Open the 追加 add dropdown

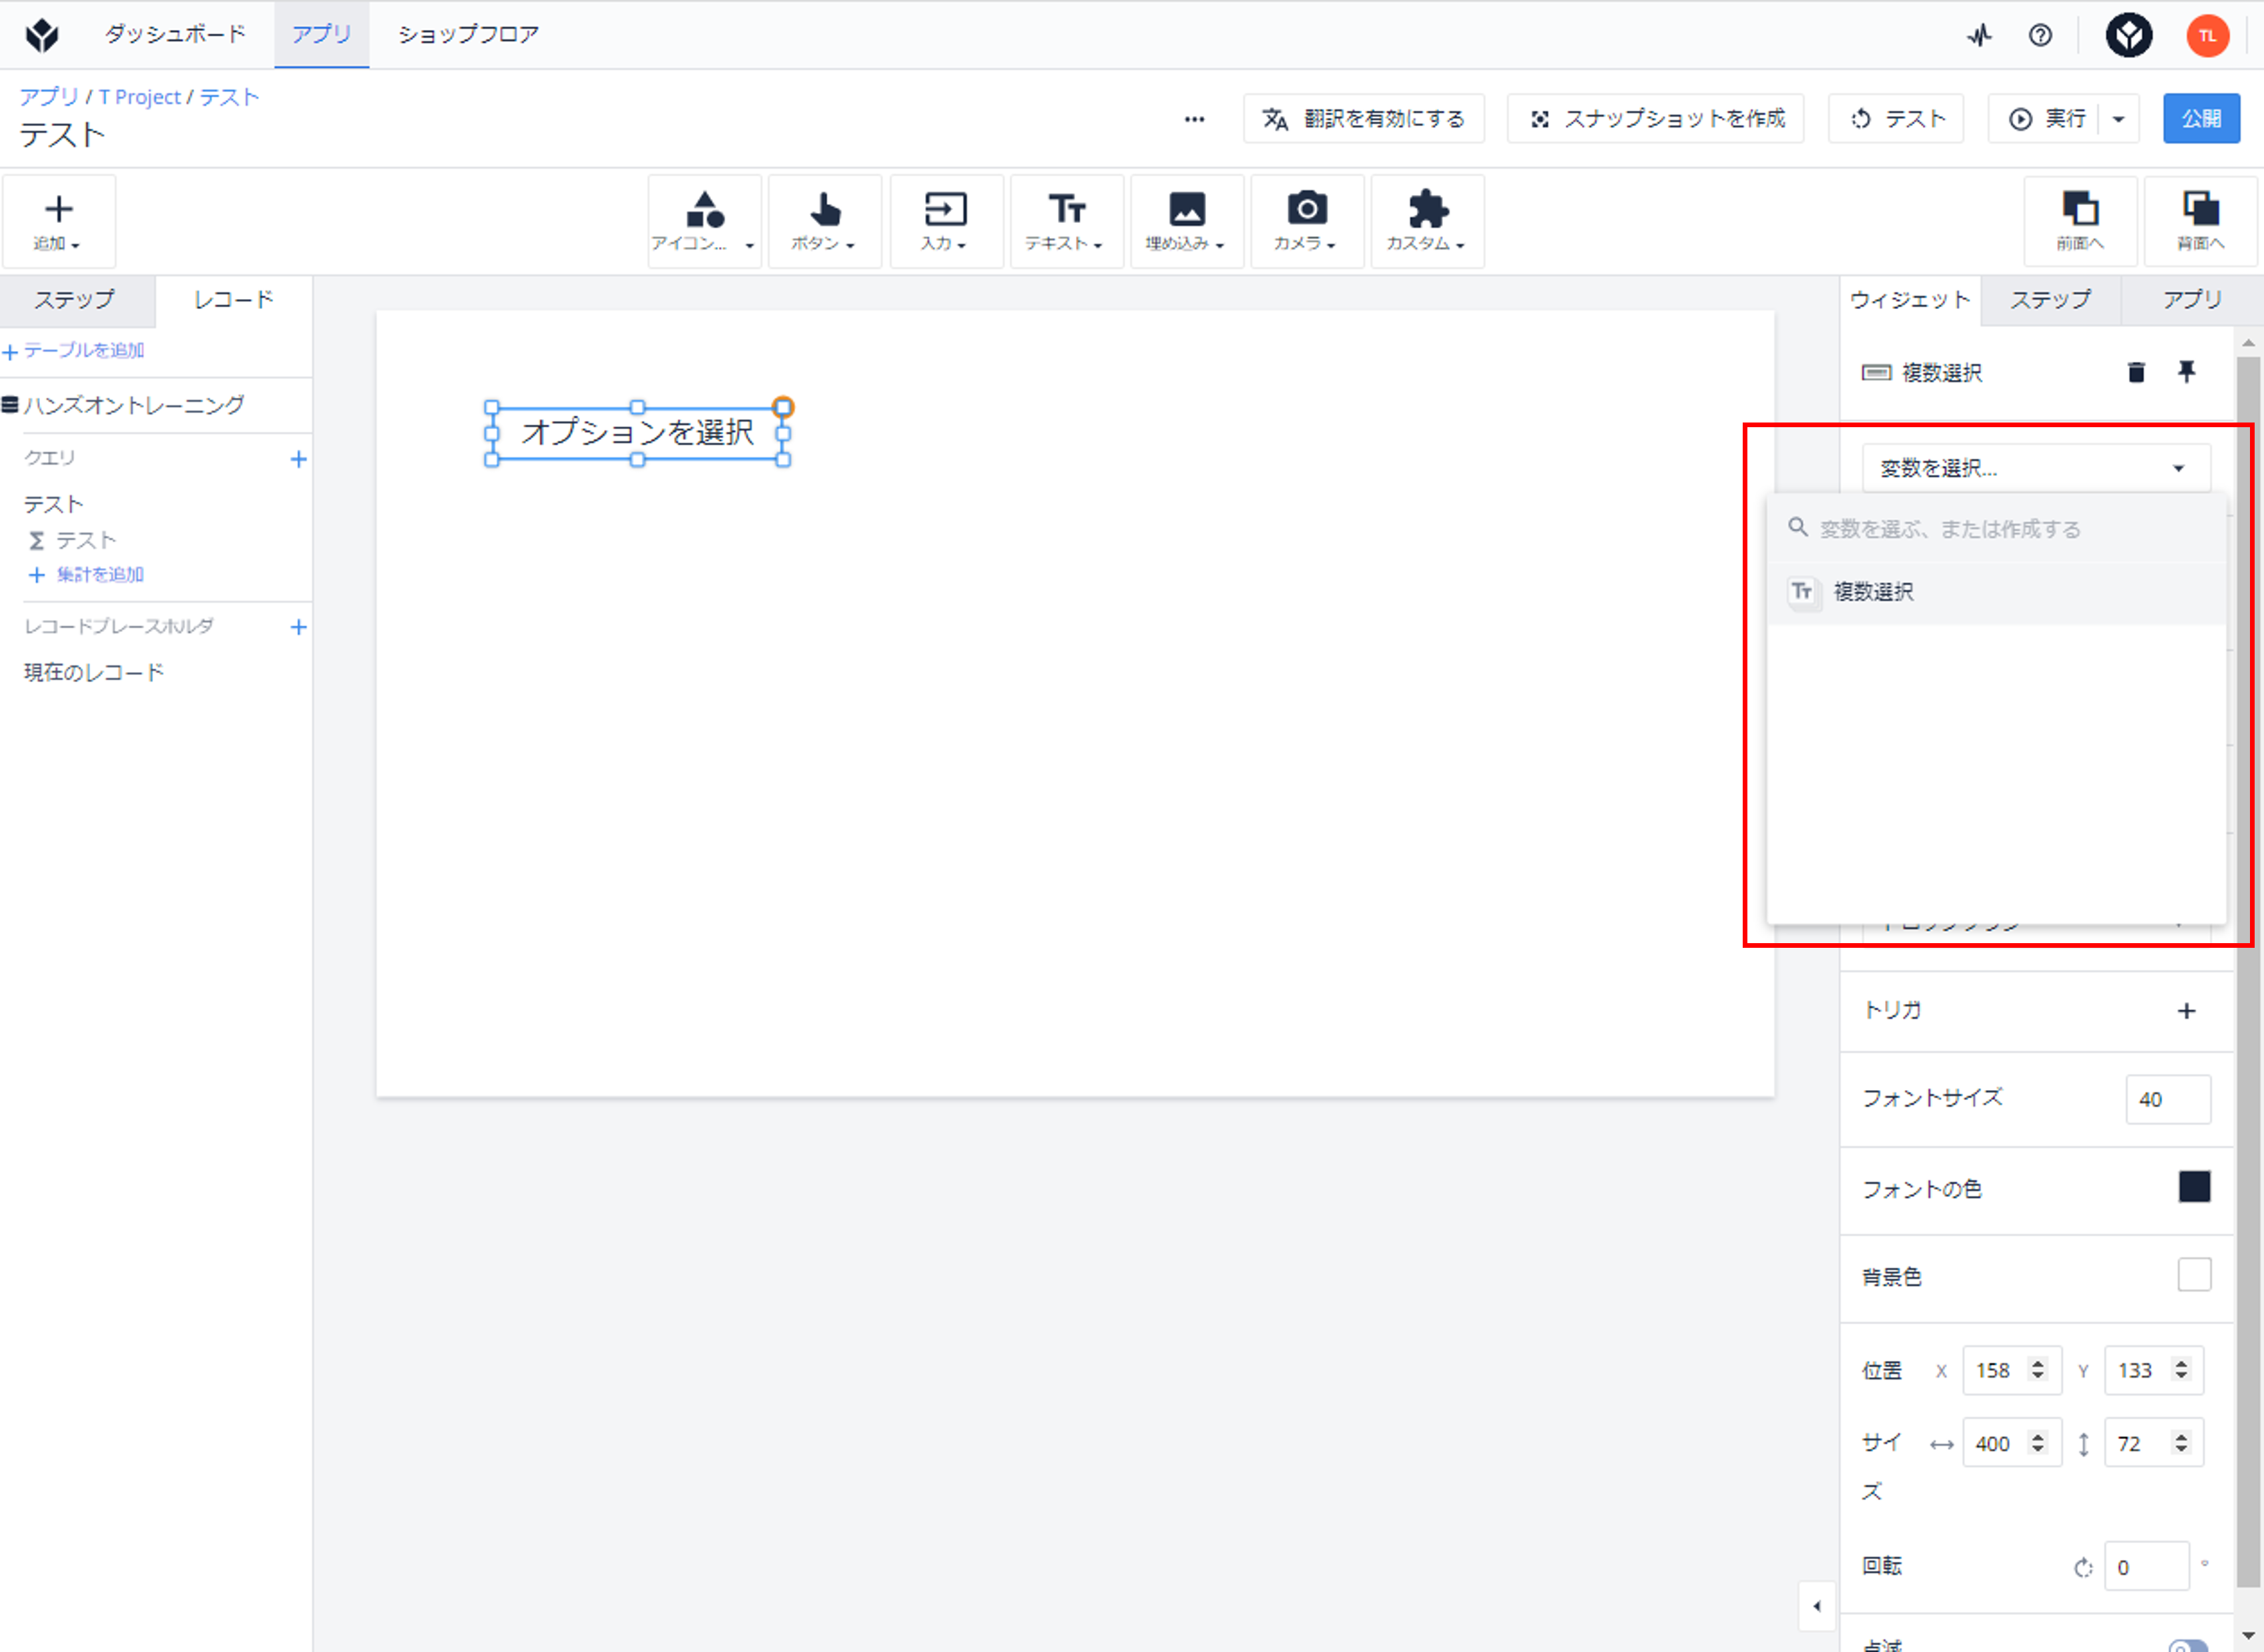(x=58, y=221)
